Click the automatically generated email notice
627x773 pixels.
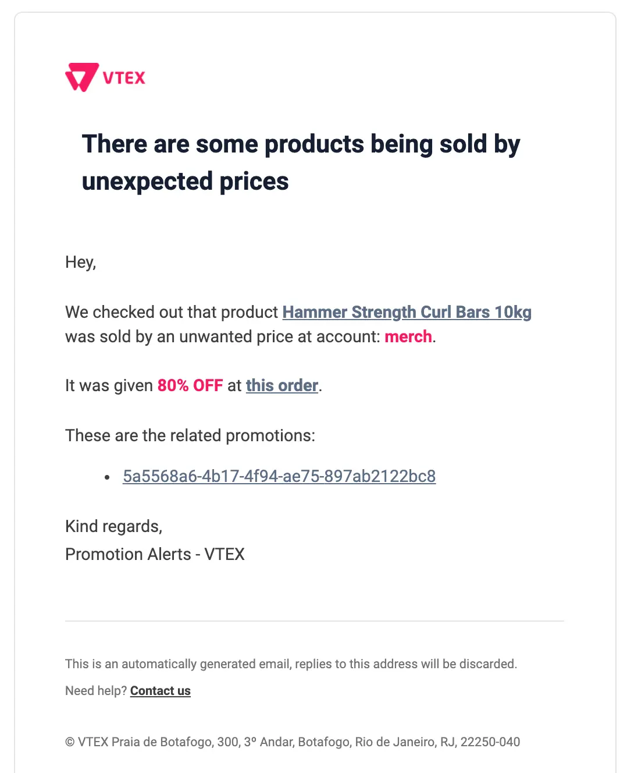(x=291, y=664)
